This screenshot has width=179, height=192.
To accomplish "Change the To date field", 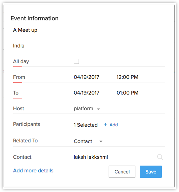I will [86, 93].
